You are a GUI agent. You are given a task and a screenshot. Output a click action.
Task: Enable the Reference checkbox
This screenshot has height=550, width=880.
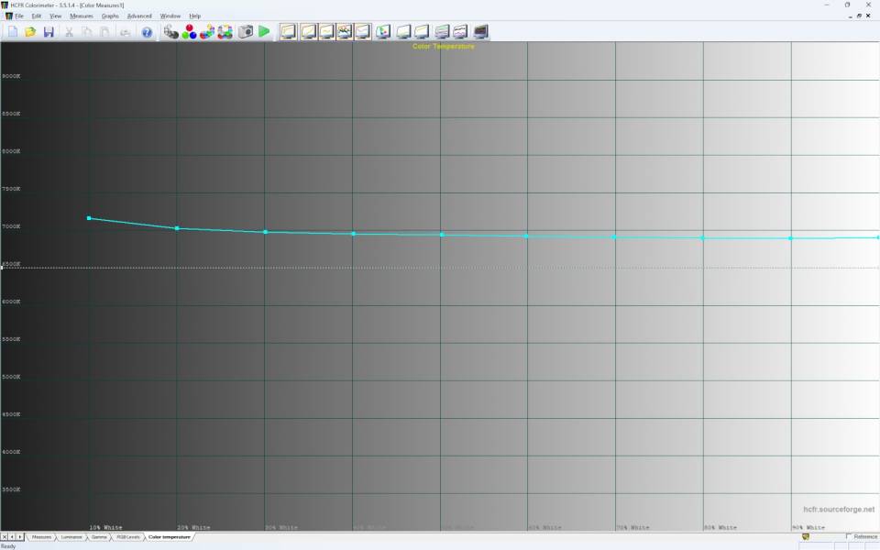(x=849, y=536)
